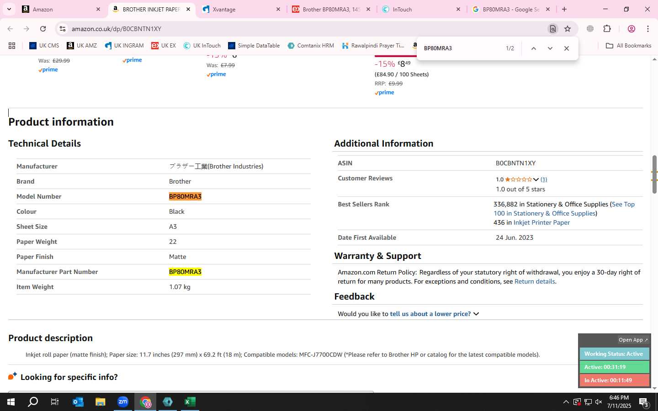Click Open App on tracker widget

[x=633, y=340]
